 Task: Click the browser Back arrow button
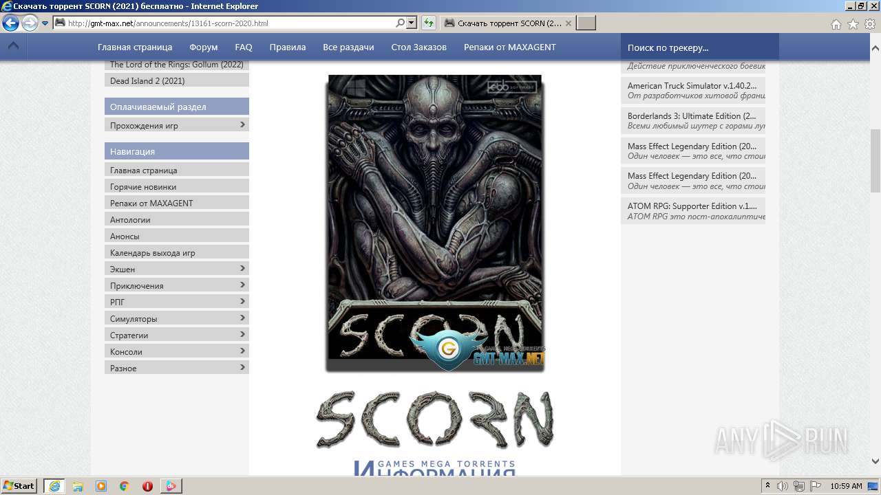click(10, 23)
